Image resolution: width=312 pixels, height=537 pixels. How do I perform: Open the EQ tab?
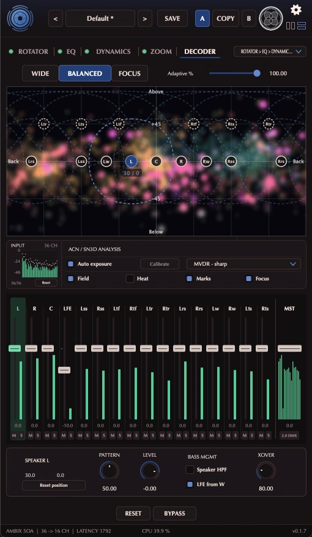coord(71,51)
